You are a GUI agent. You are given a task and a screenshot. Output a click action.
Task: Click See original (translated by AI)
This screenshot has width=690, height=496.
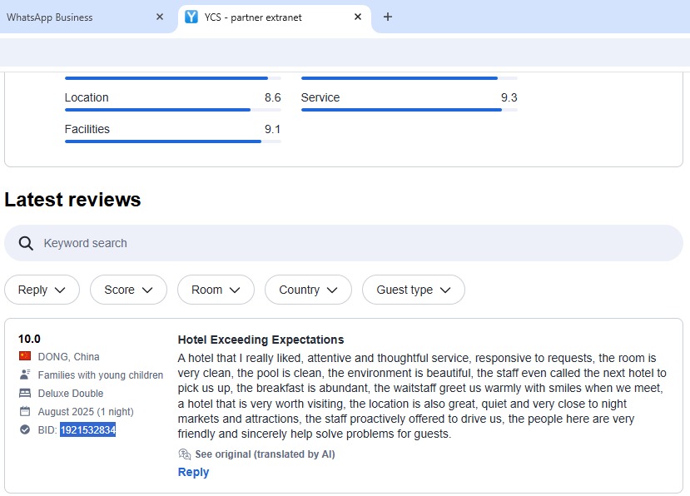point(264,454)
